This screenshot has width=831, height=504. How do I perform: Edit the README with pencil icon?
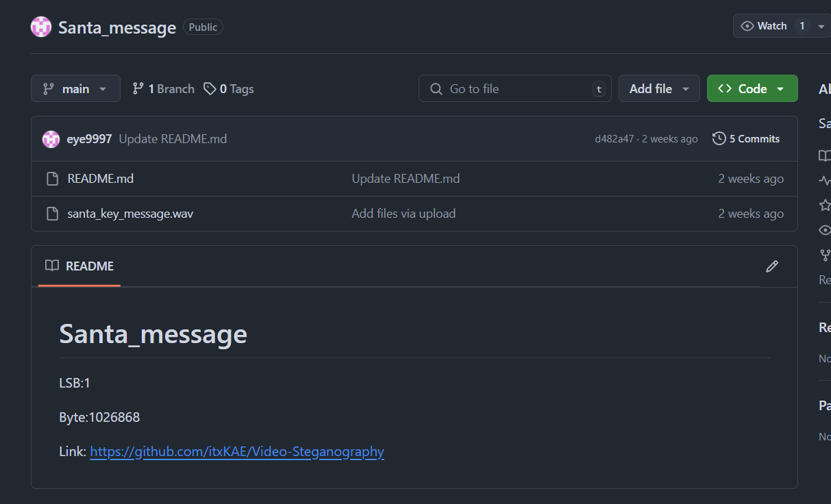coord(772,266)
